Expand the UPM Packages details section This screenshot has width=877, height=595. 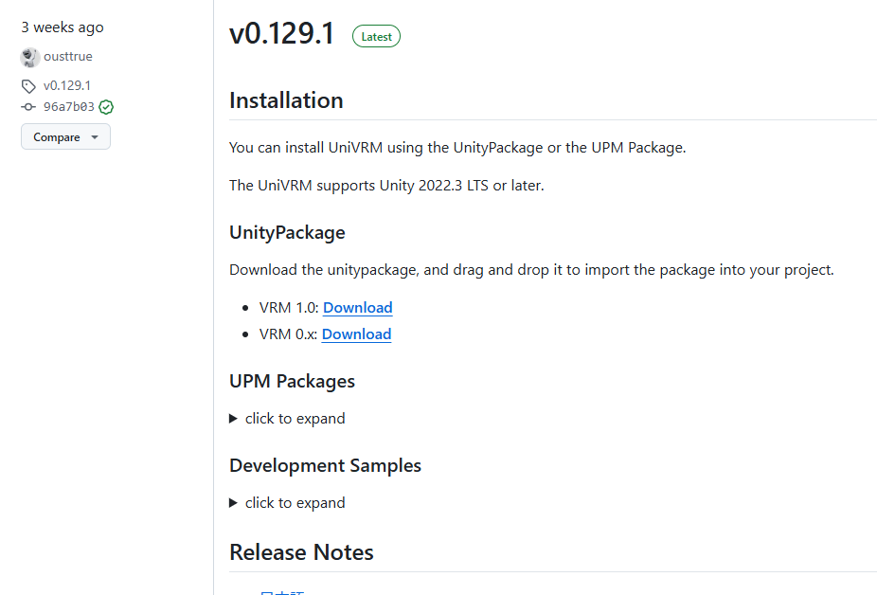[x=287, y=419]
